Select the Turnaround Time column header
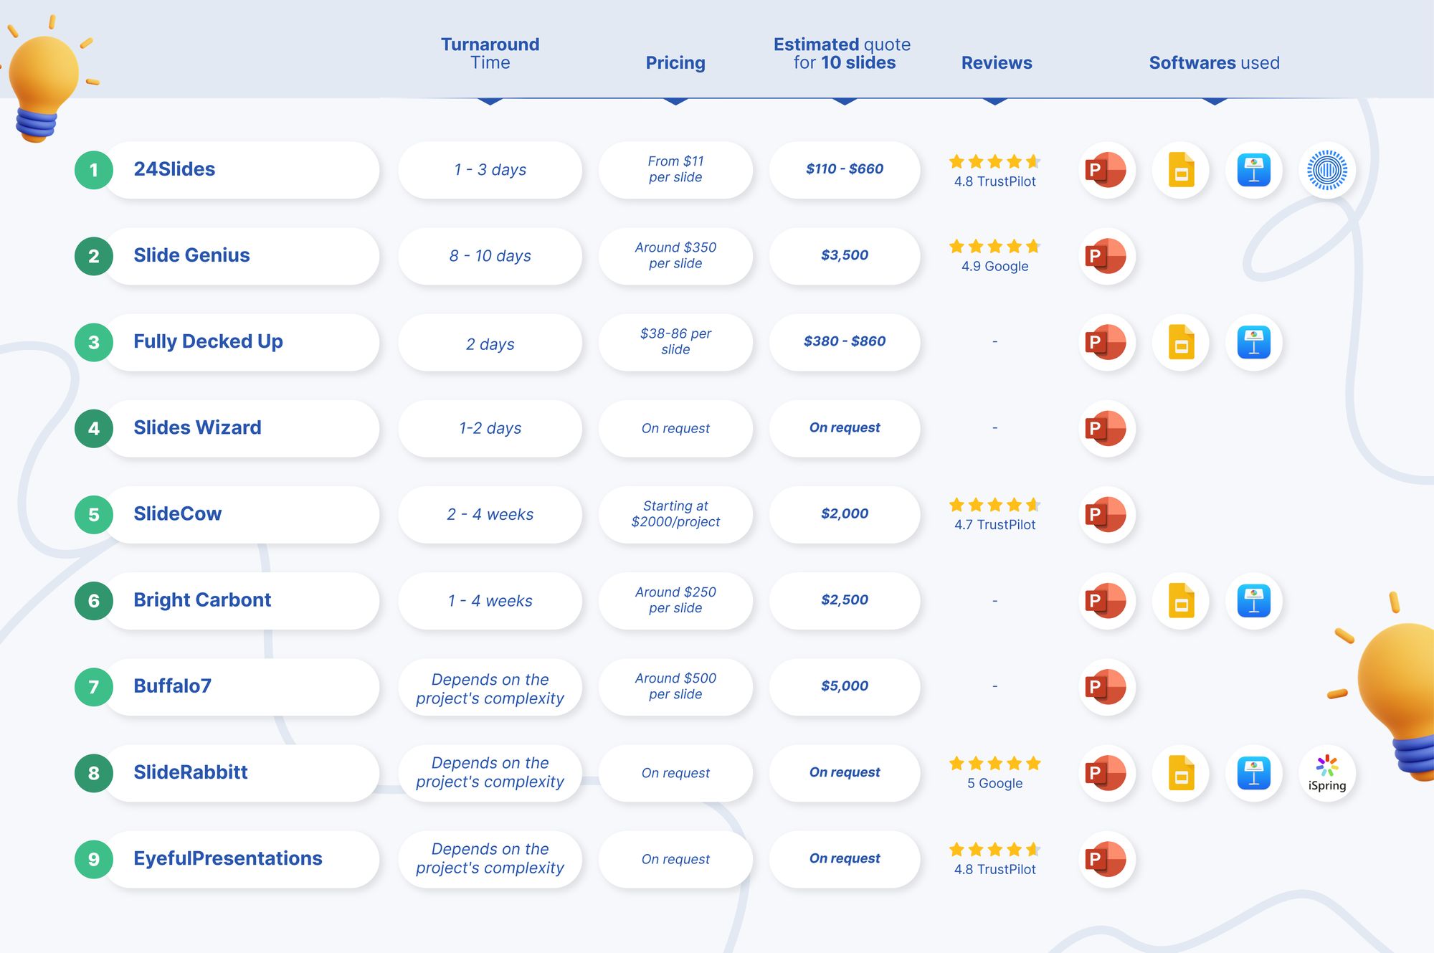Screen dimensions: 1434x953 [x=490, y=54]
